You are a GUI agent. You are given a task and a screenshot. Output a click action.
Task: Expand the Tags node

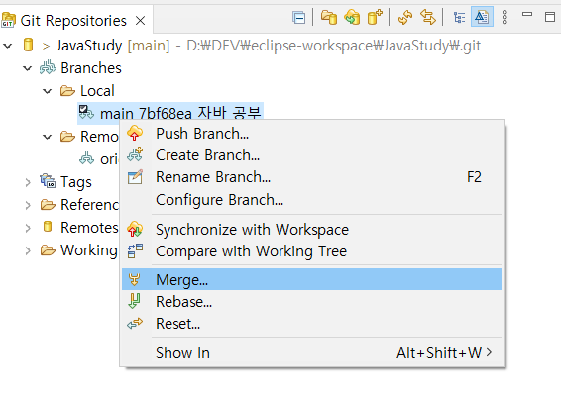(x=28, y=182)
